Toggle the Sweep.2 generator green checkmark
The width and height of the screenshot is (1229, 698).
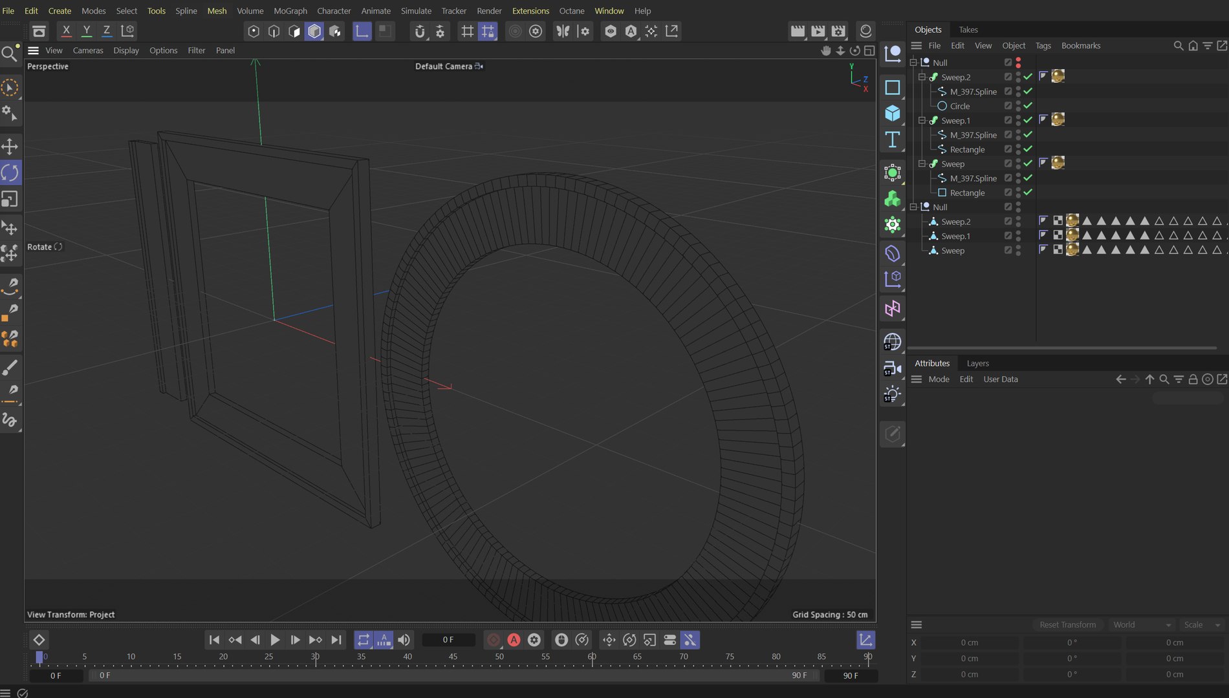pyautogui.click(x=1028, y=77)
